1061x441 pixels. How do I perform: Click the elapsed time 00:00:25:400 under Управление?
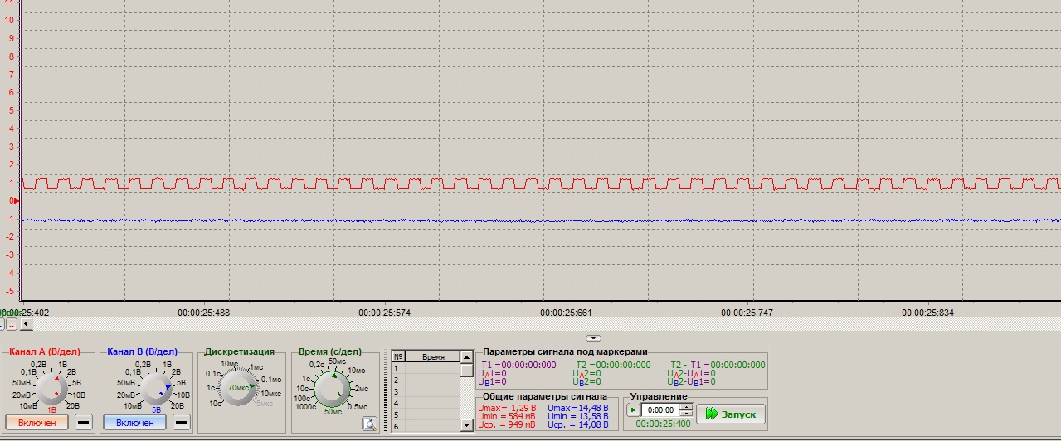[x=663, y=424]
